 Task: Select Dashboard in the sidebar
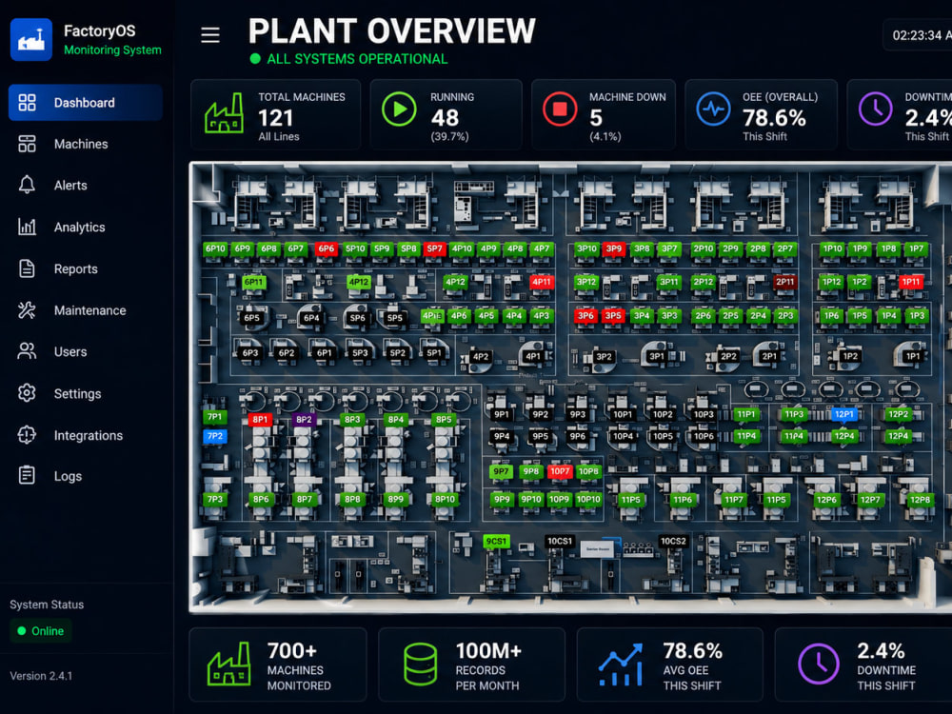(86, 103)
